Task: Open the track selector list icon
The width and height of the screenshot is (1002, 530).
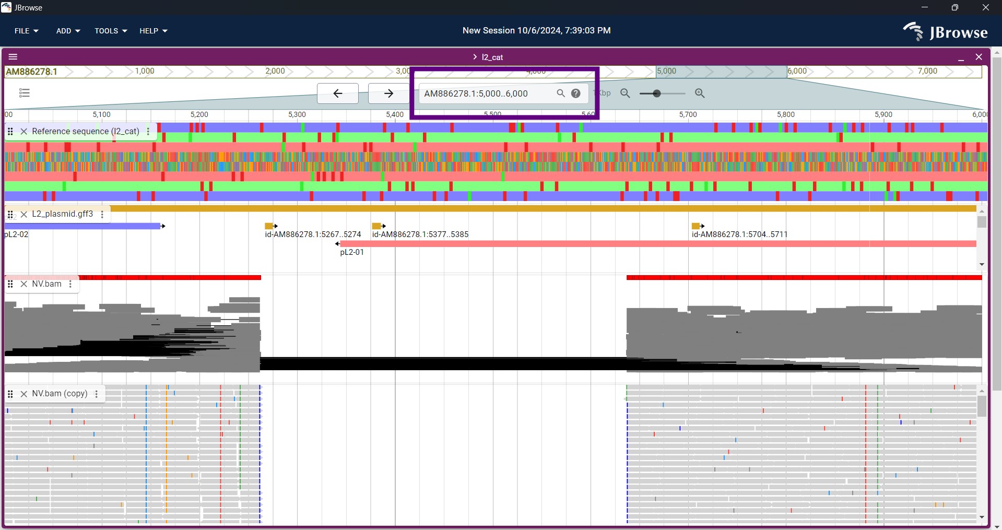Action: coord(25,93)
